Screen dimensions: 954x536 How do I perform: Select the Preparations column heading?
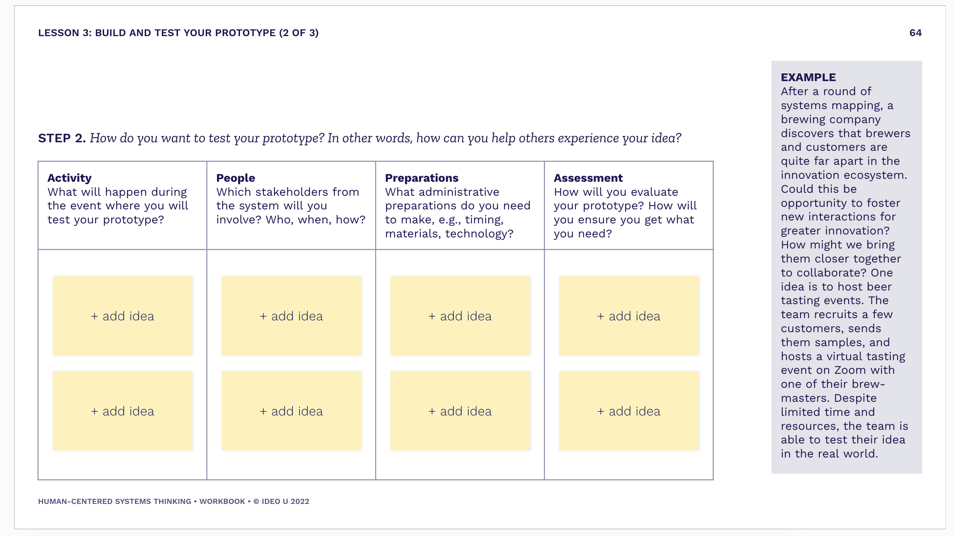coord(422,178)
